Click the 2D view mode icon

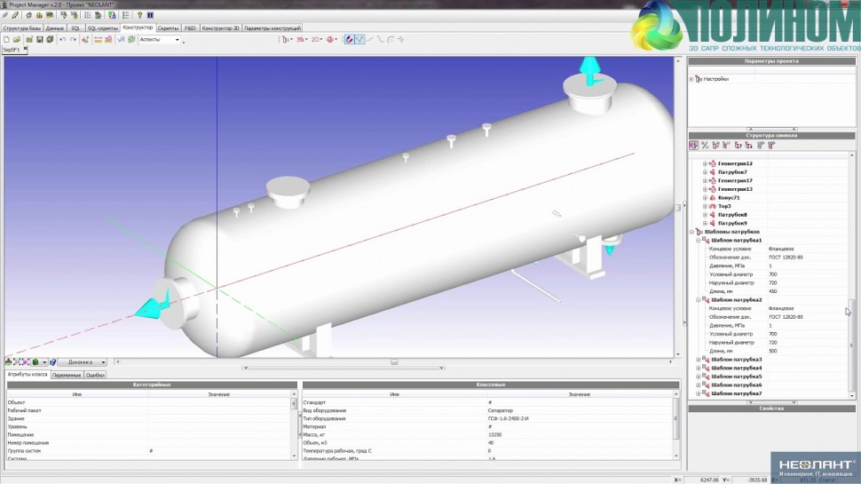(315, 40)
